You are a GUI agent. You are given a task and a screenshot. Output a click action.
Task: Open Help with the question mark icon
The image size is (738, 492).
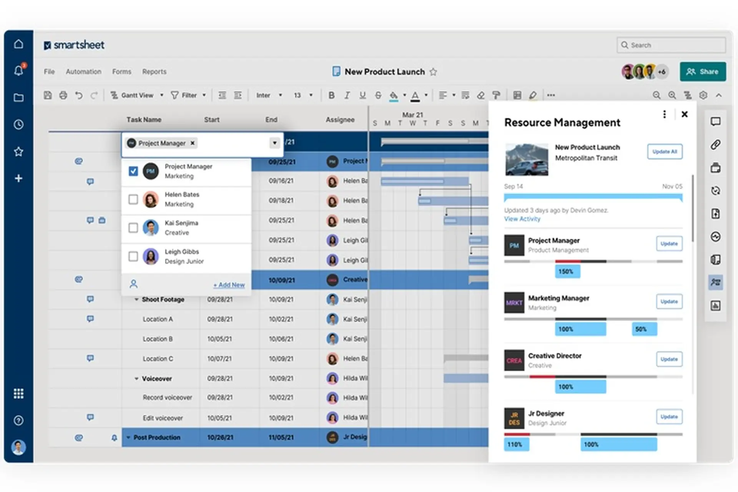tap(18, 421)
